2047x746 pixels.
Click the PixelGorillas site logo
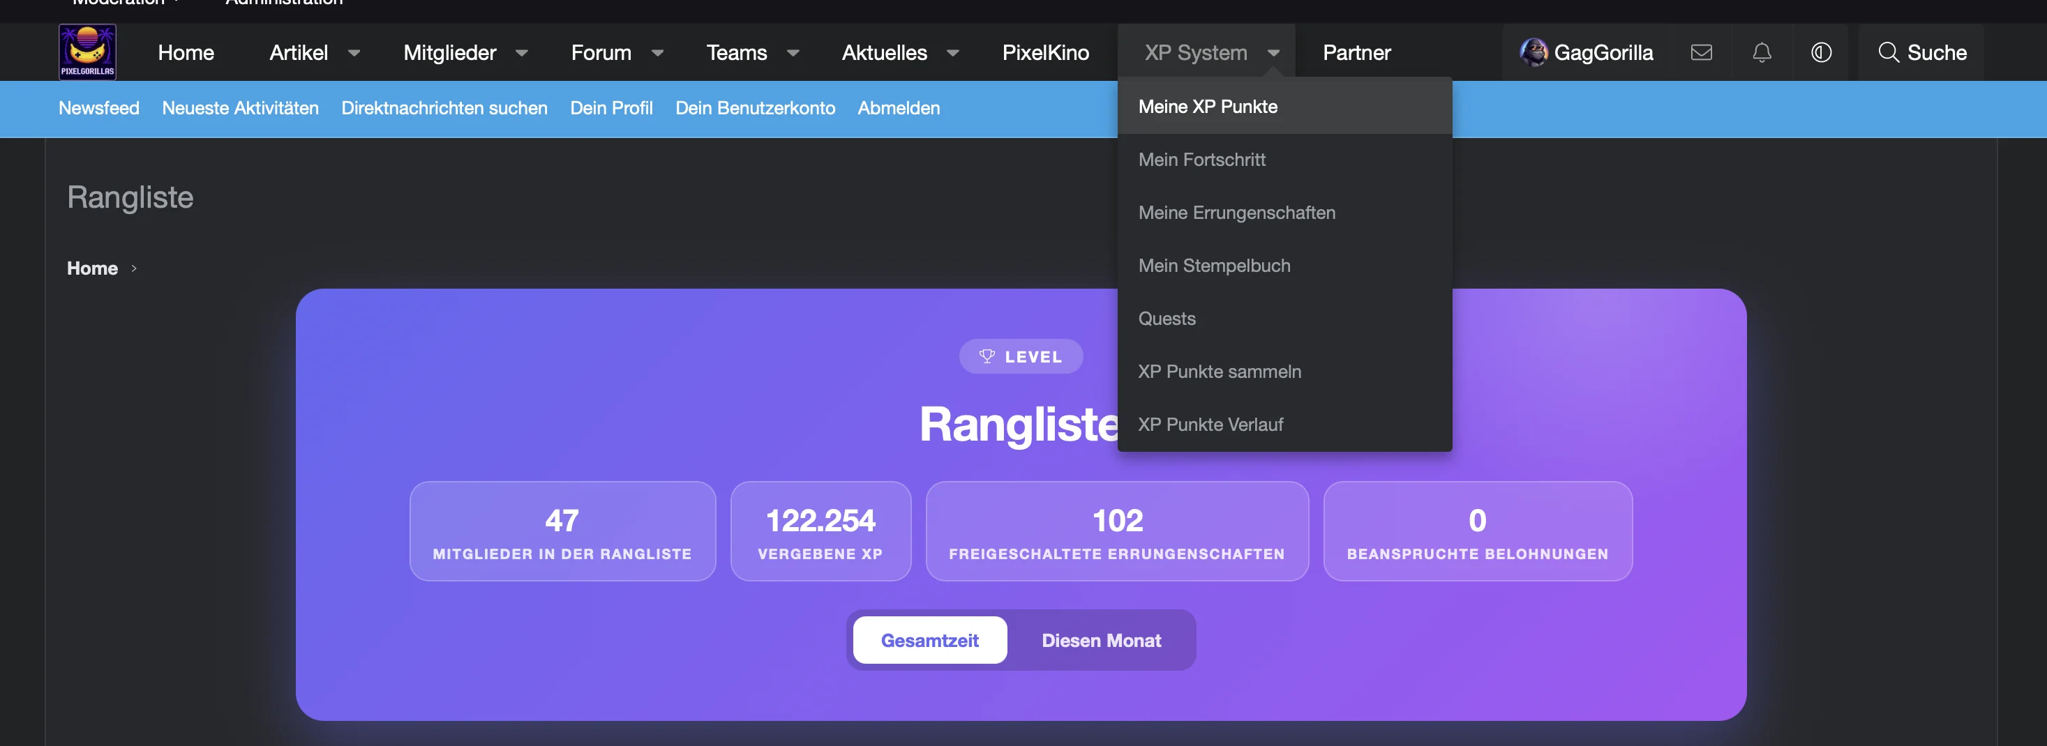point(87,52)
